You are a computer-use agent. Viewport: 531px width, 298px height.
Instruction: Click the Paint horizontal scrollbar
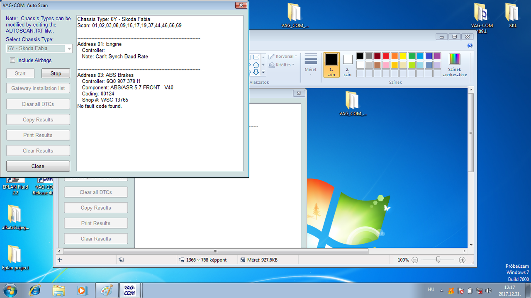pos(216,251)
